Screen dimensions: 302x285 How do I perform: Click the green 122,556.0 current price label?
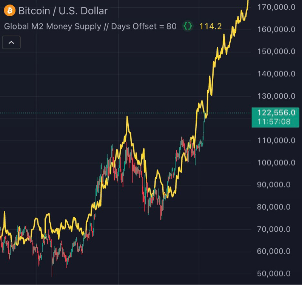(x=276, y=113)
